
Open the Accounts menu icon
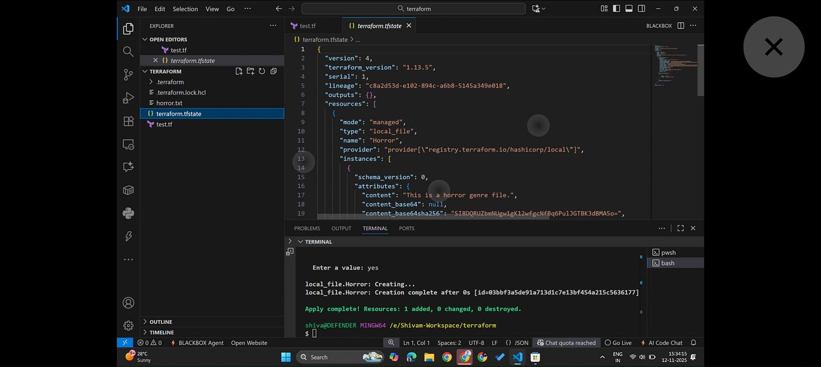(128, 303)
